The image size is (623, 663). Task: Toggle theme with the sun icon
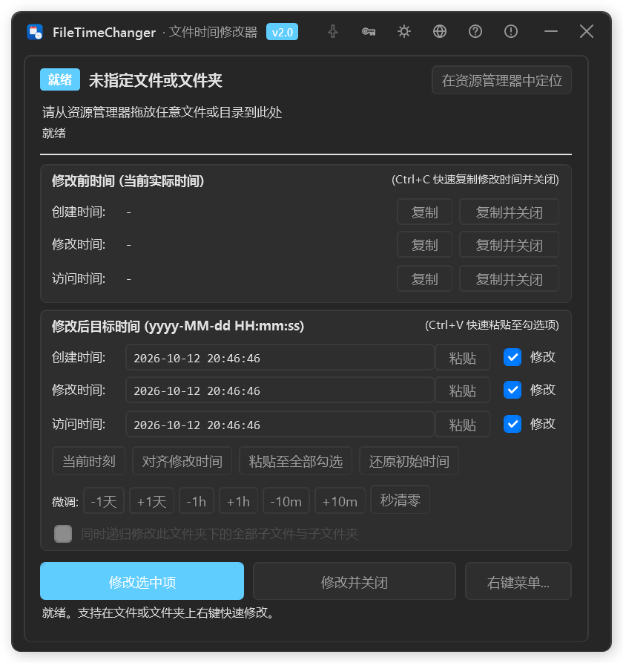pos(404,32)
